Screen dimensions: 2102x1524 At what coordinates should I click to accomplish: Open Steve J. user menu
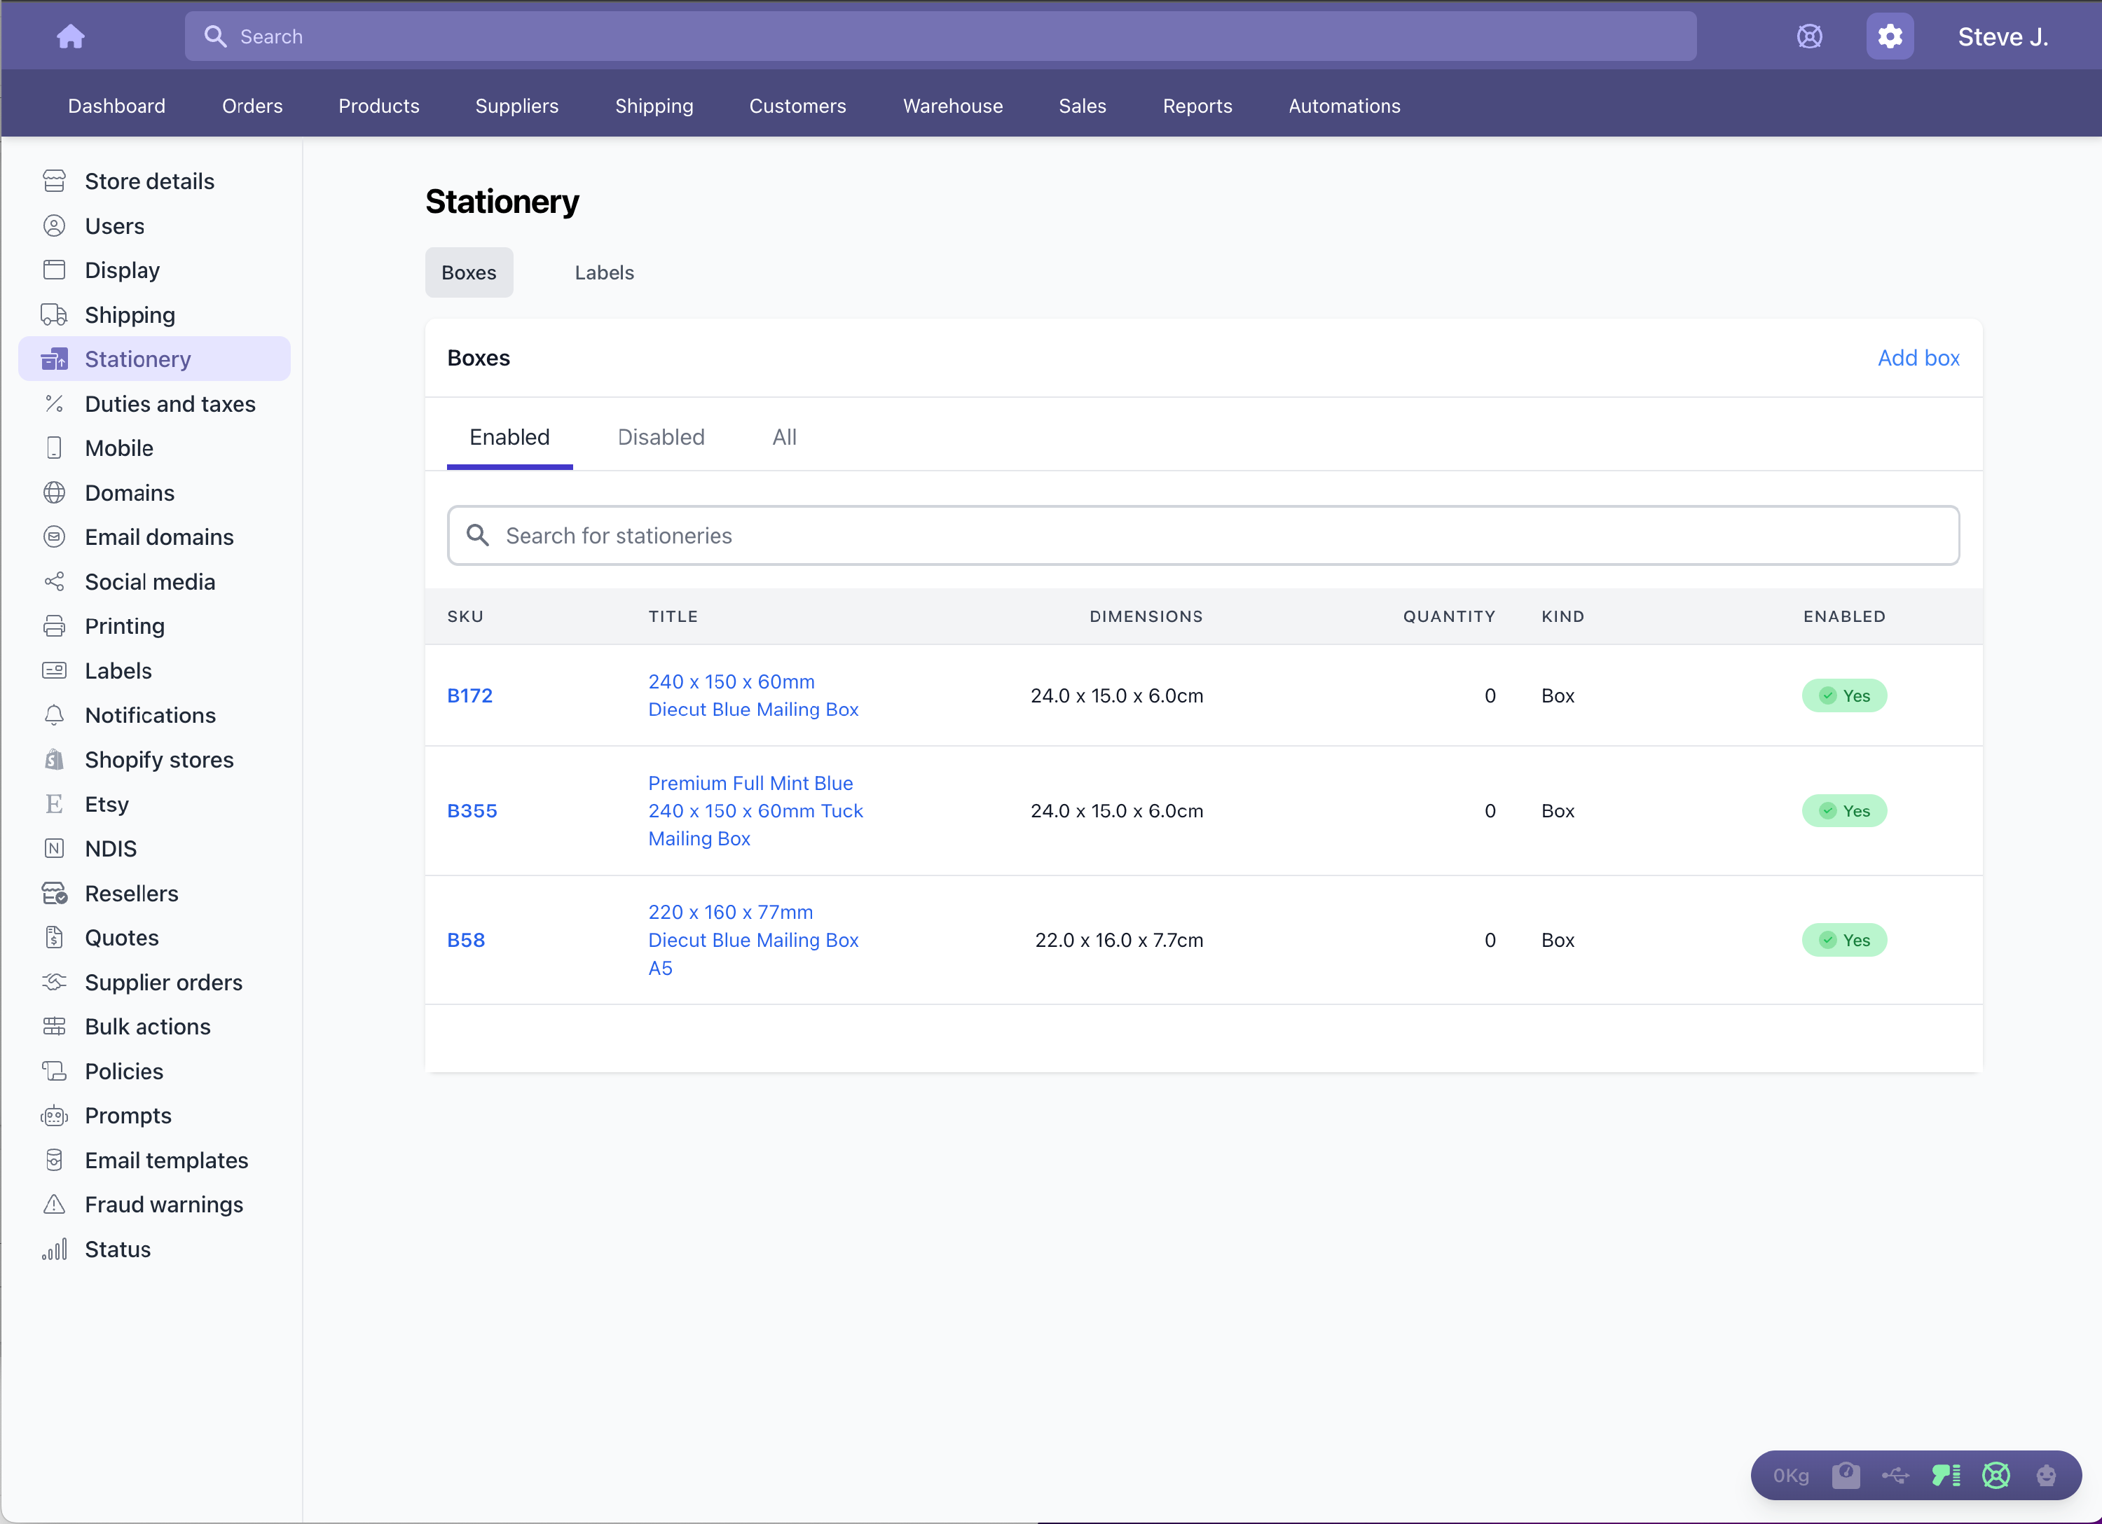coord(2002,37)
